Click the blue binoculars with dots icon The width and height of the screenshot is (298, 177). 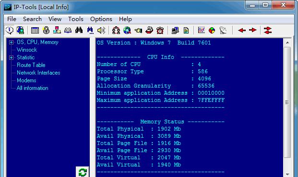[x=90, y=30]
